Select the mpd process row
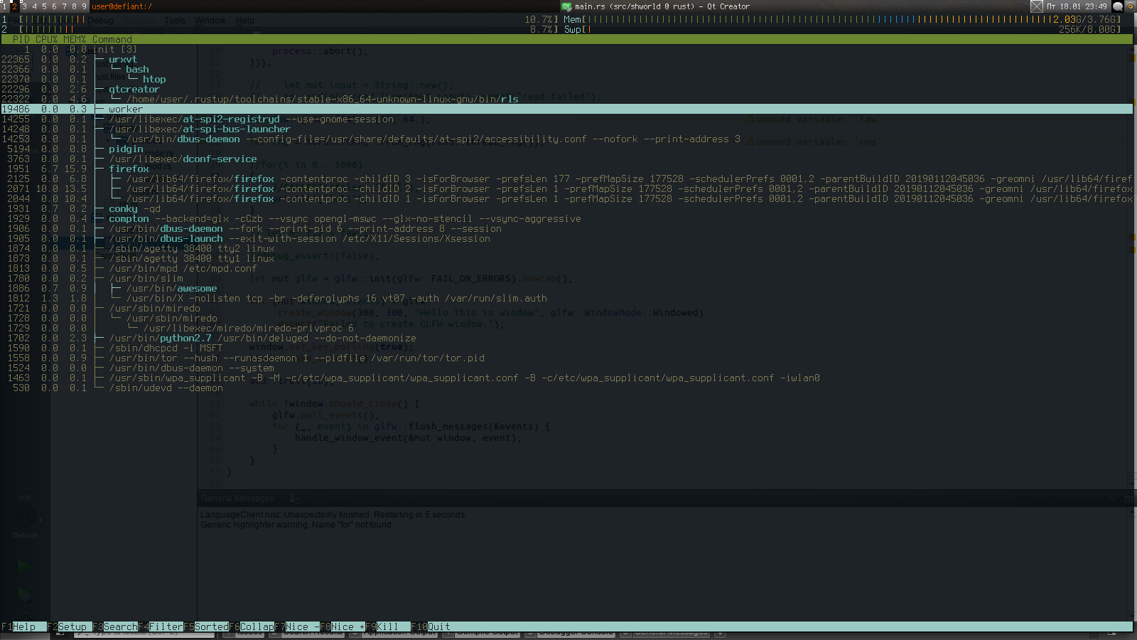 click(566, 268)
